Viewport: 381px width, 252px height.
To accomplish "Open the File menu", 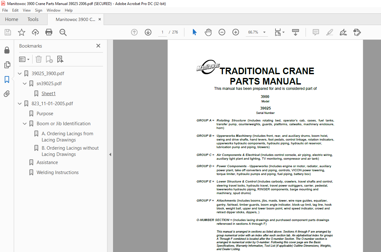I will pos(5,10).
